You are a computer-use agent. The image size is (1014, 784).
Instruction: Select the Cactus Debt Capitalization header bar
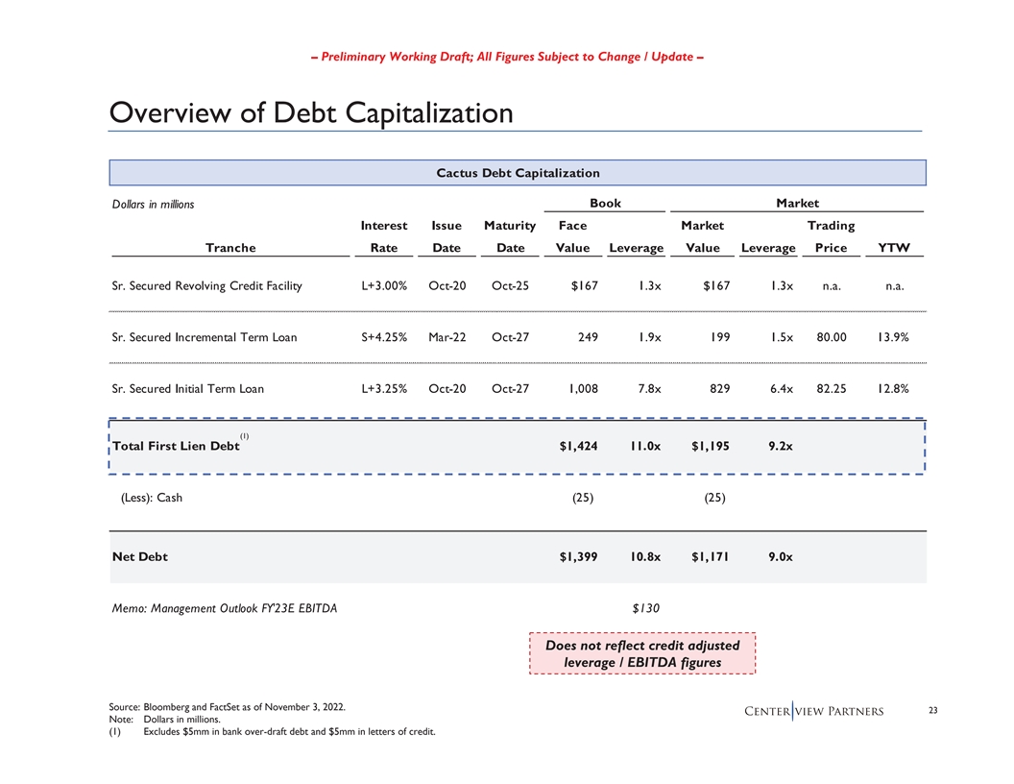518,173
